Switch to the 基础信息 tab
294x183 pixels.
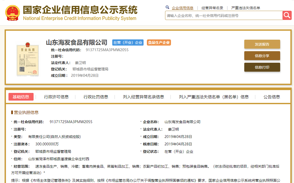tap(21, 97)
